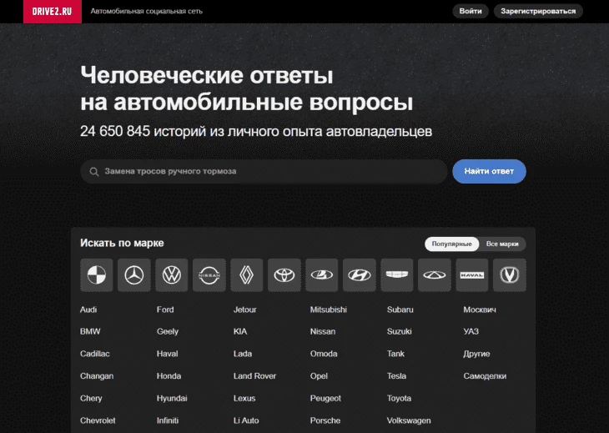
Task: Open the Tesla brand link
Action: [396, 376]
